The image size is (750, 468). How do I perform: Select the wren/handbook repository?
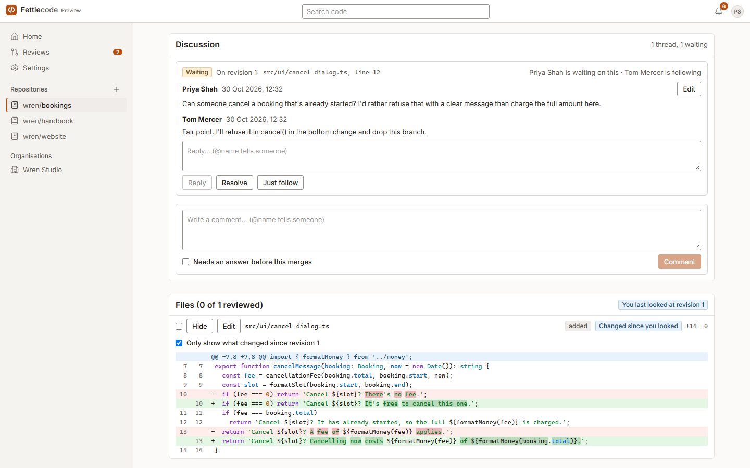pyautogui.click(x=67, y=121)
